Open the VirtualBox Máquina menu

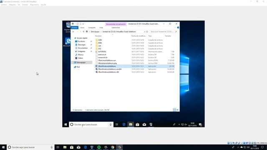coord(12,5)
